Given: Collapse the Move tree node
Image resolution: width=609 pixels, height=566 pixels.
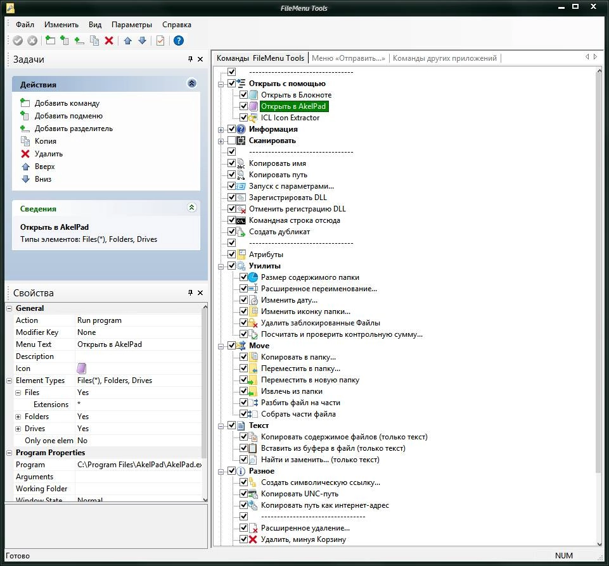Looking at the screenshot, I should (221, 346).
